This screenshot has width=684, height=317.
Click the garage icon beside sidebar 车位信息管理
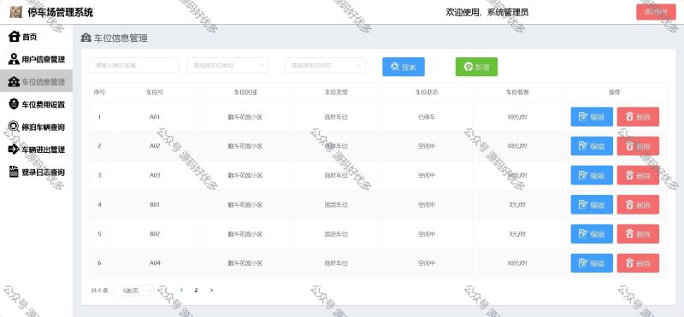pos(14,82)
